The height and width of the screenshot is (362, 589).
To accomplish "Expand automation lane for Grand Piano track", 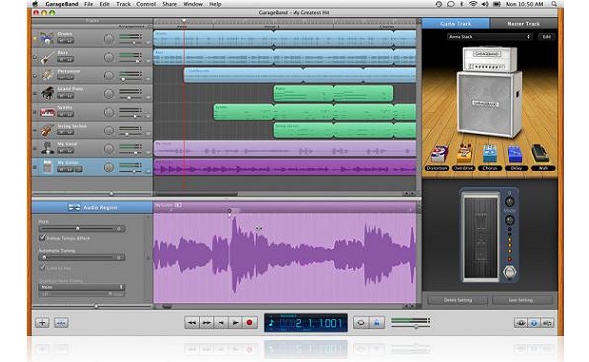I will (148, 98).
